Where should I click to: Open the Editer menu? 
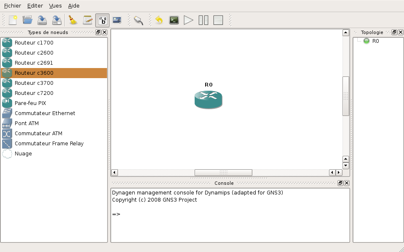[x=35, y=5]
